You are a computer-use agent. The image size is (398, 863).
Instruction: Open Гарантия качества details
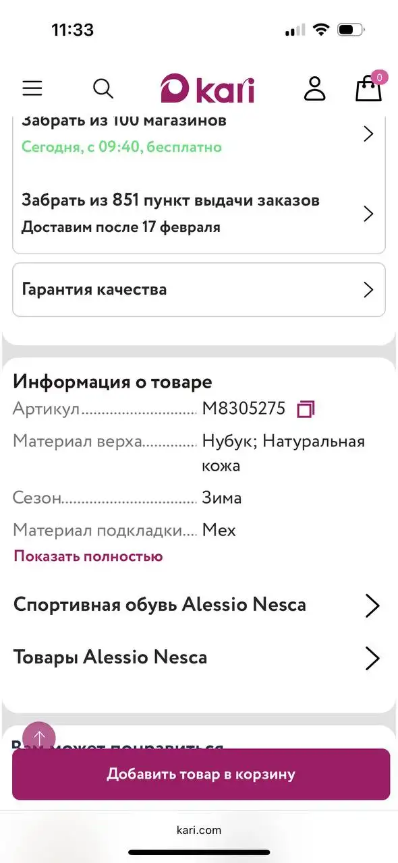(x=198, y=289)
